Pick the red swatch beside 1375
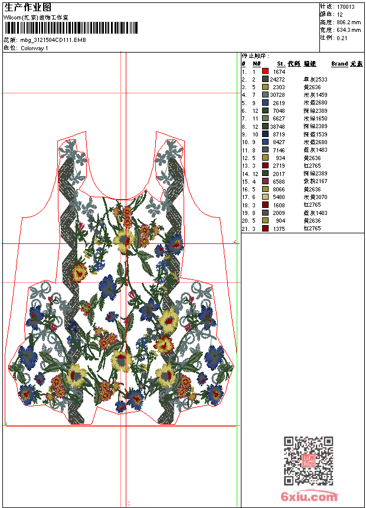 [x=265, y=229]
